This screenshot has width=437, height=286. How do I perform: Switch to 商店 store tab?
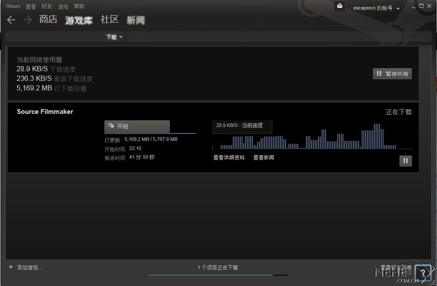pos(48,19)
